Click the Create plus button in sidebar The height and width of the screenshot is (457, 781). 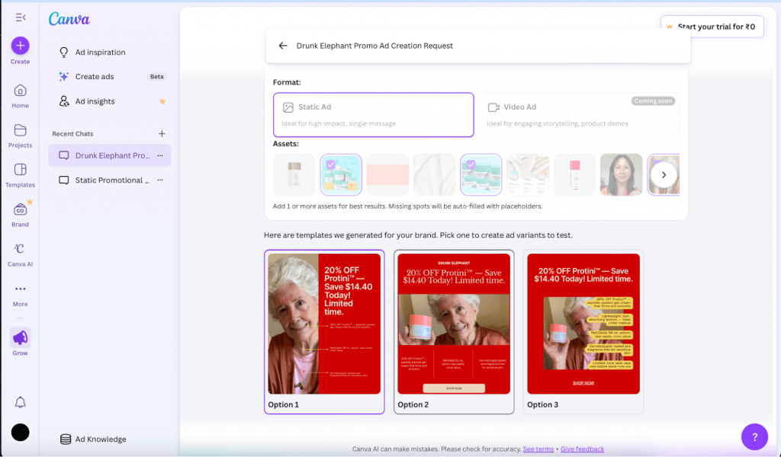(x=19, y=46)
